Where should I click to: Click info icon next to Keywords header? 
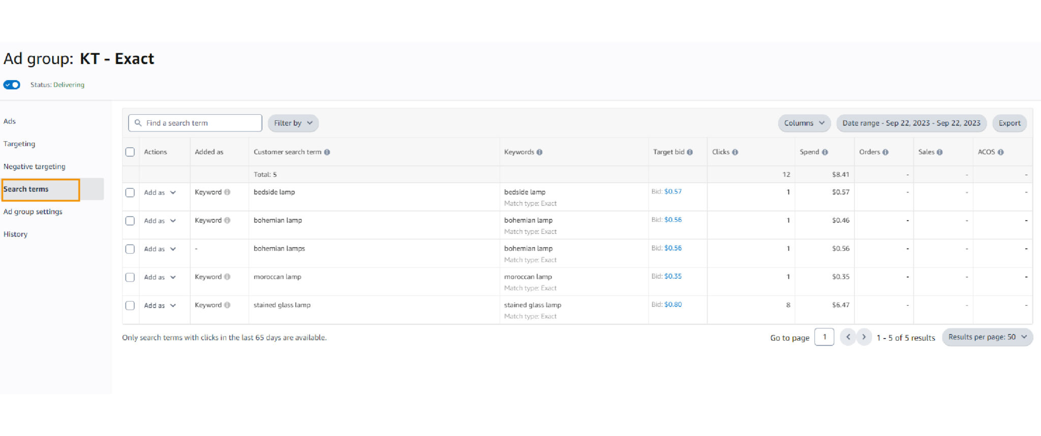539,152
